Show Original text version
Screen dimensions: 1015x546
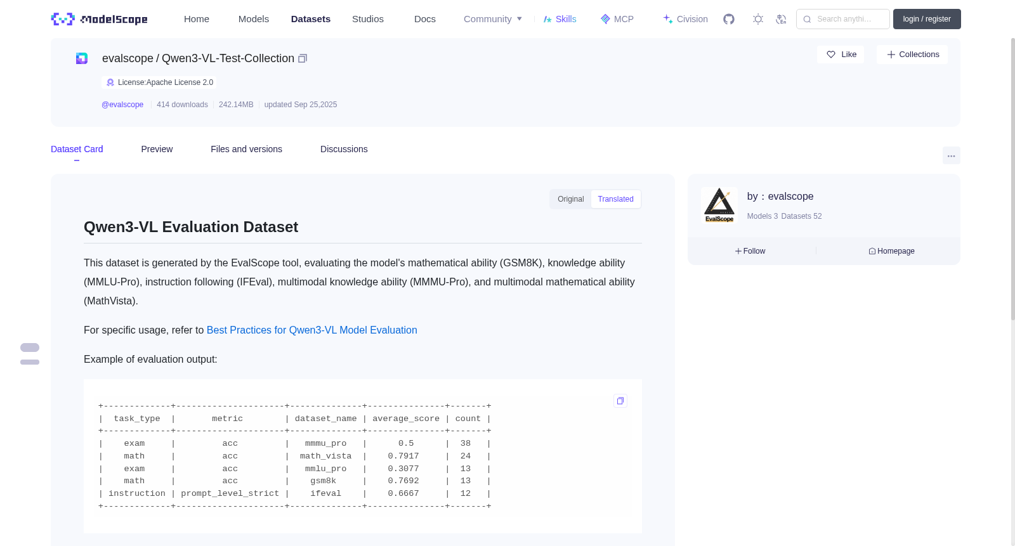[x=571, y=199]
